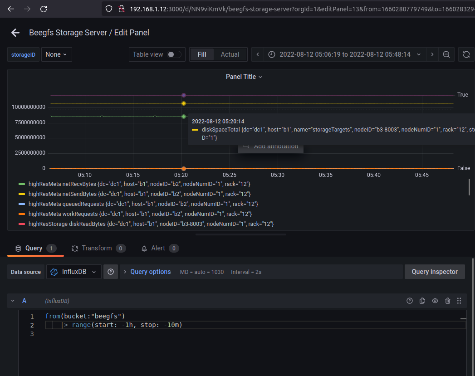This screenshot has width=475, height=376.
Task: Shift time range forward with right chevron
Action: pyautogui.click(x=432, y=54)
